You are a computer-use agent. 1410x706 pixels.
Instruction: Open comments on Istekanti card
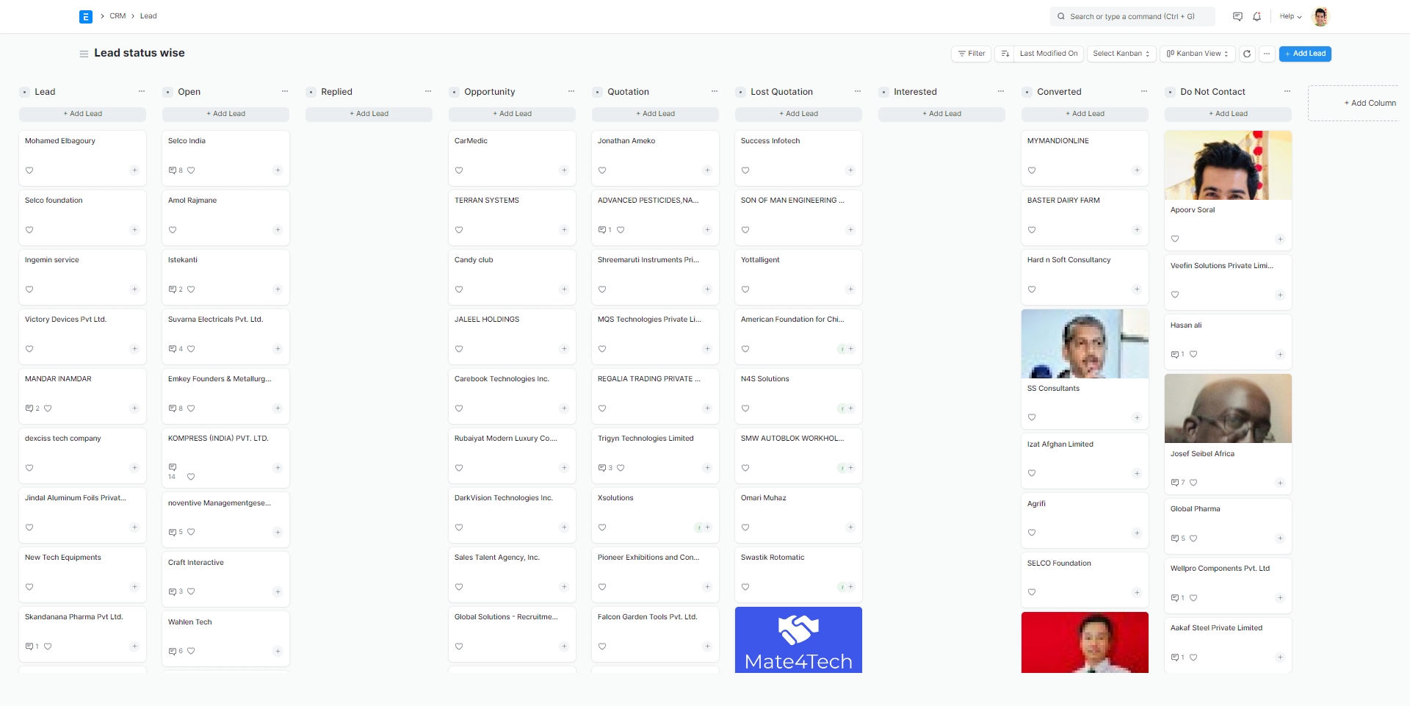176,289
